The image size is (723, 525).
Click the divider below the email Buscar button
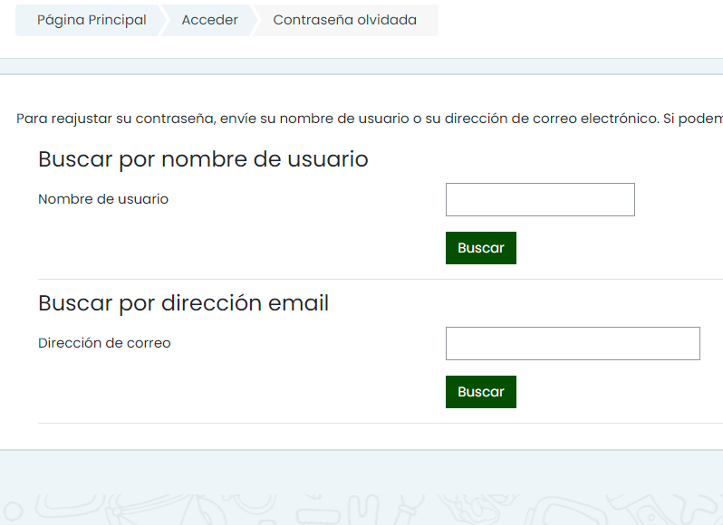tap(381, 424)
